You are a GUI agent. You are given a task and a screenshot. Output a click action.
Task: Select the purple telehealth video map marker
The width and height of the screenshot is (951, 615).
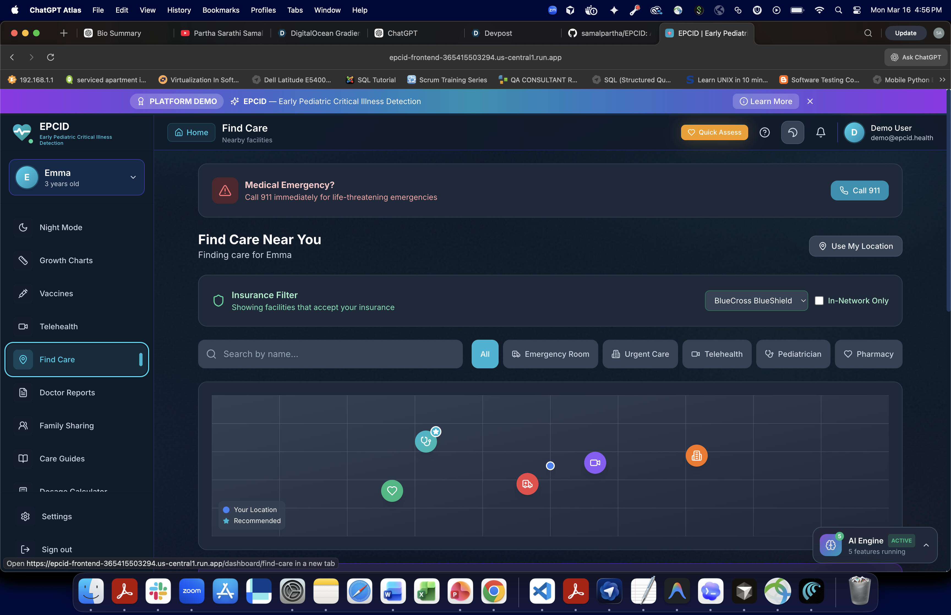595,462
